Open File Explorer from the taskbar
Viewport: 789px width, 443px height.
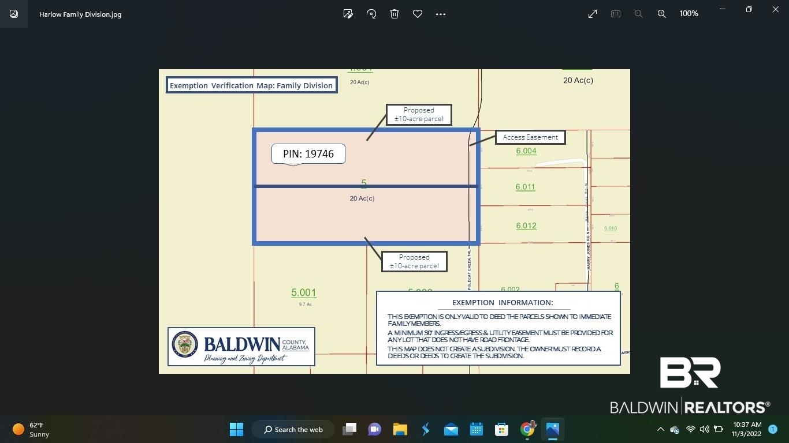pos(400,429)
